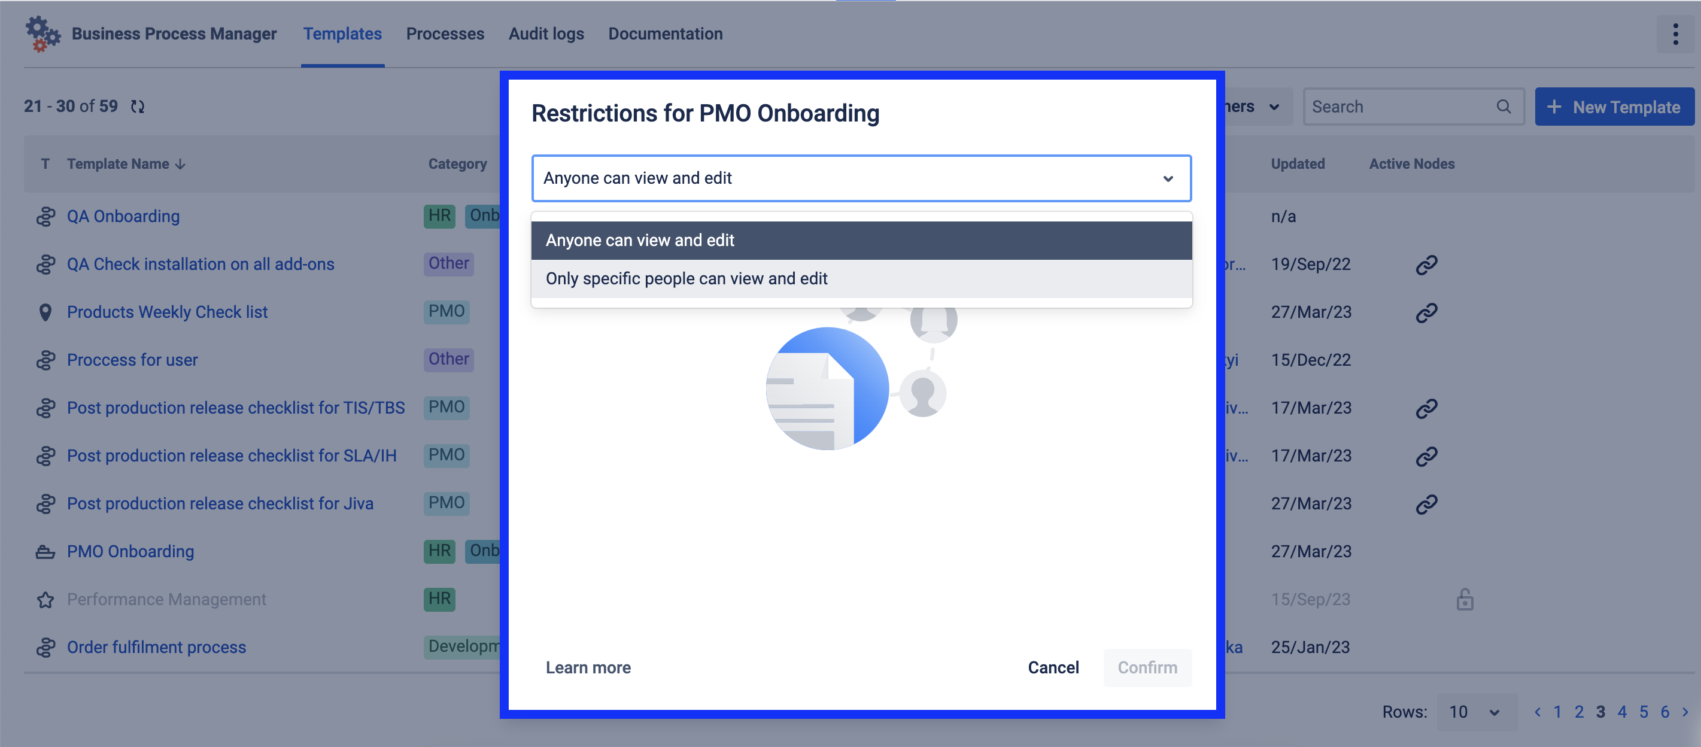Image resolution: width=1701 pixels, height=747 pixels.
Task: Click the star icon next to Performance Management
Action: [45, 599]
